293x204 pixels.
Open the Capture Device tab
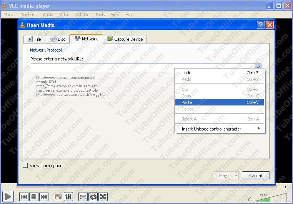coord(125,39)
